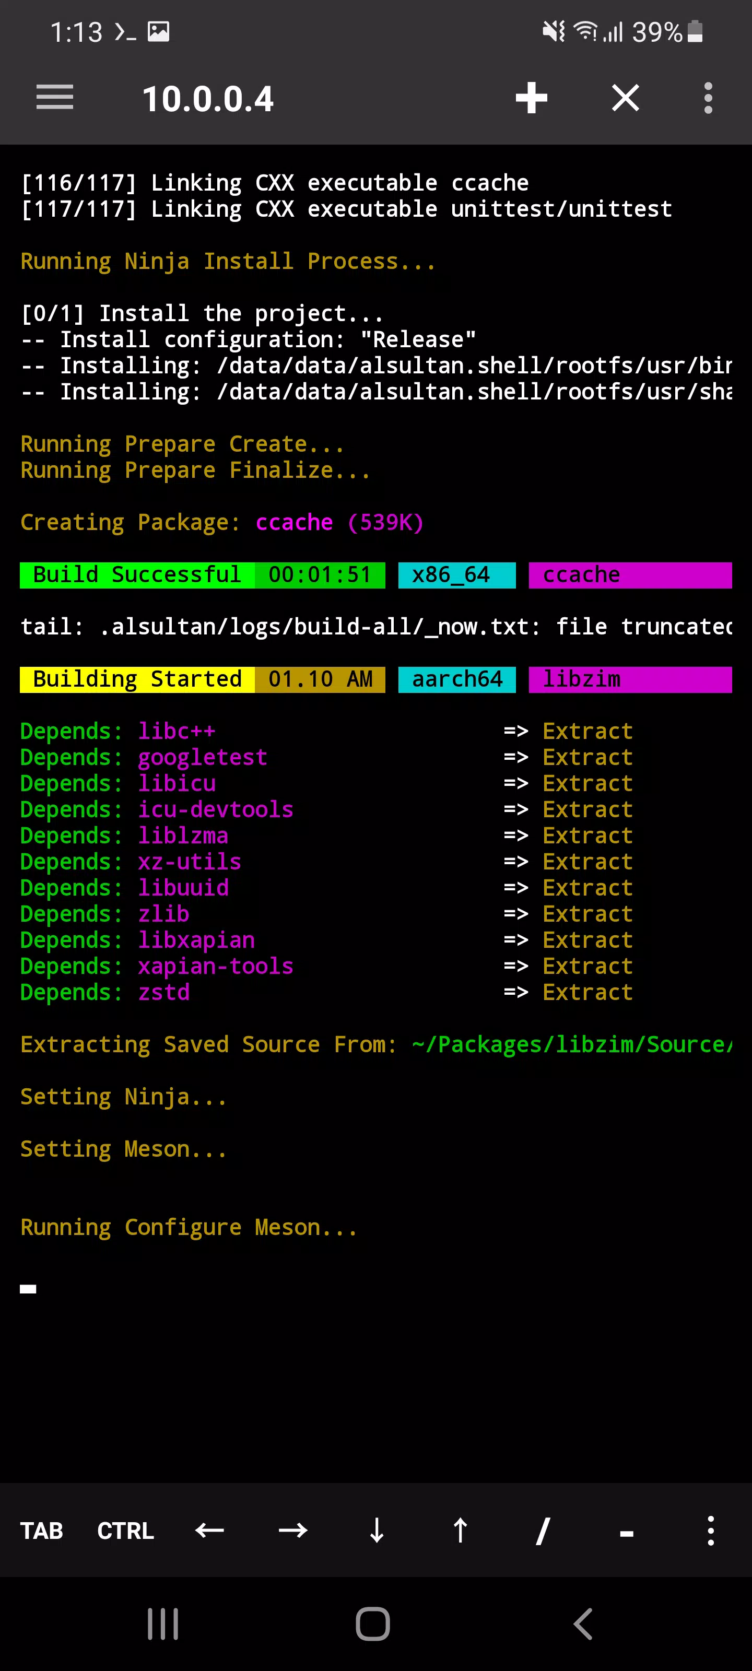This screenshot has height=1671, width=752.
Task: Tap the slash key
Action: (x=544, y=1530)
